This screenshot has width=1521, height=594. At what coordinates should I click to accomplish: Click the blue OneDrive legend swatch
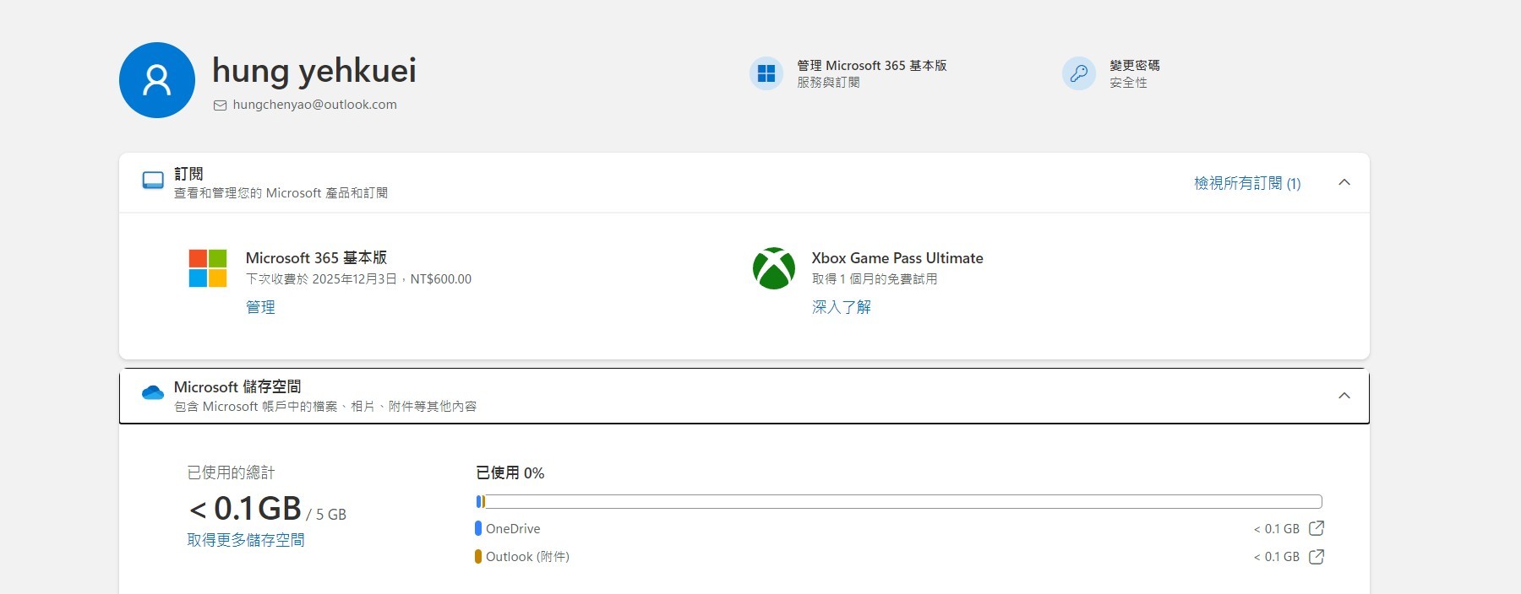pyautogui.click(x=478, y=528)
